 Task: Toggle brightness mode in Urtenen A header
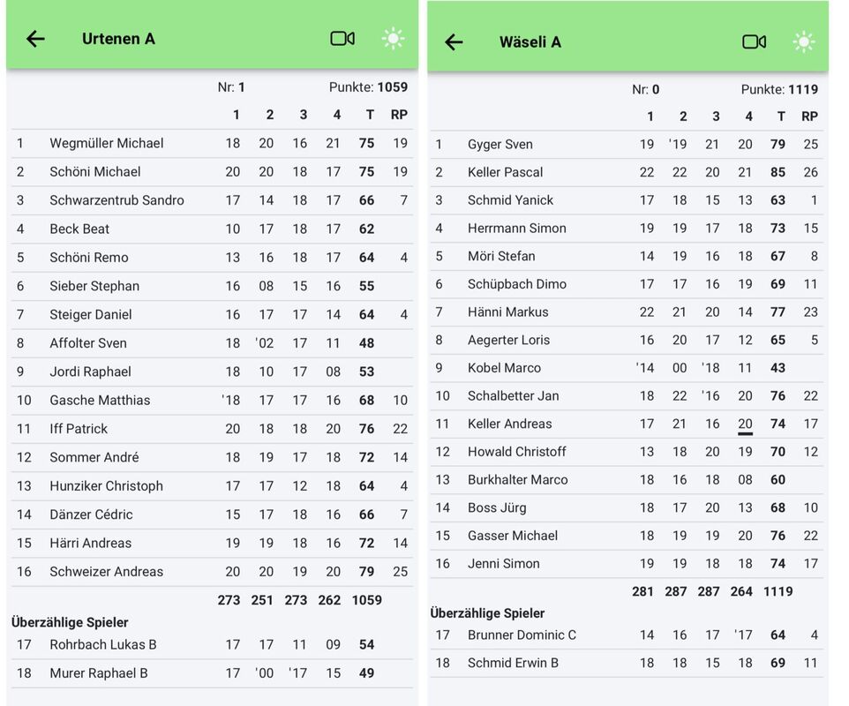tap(393, 39)
